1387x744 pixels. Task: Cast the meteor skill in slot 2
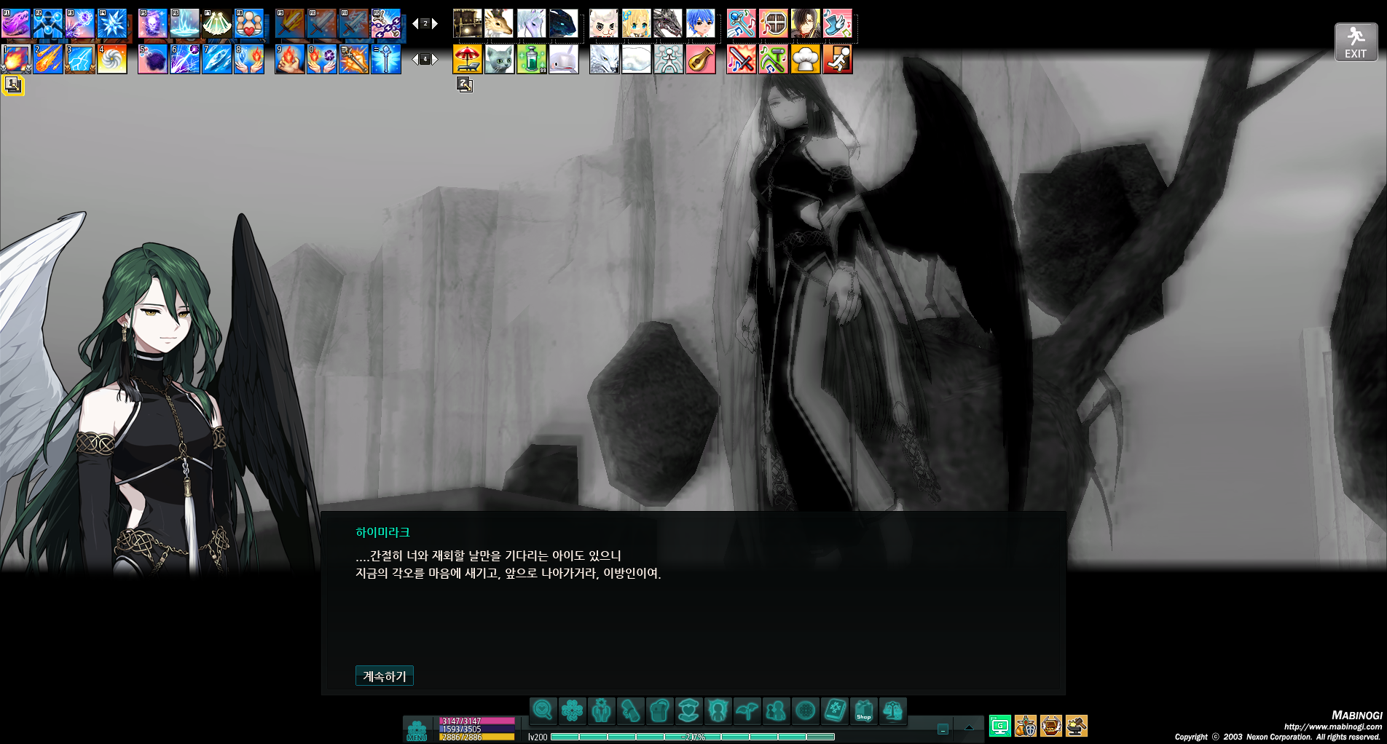pos(48,60)
